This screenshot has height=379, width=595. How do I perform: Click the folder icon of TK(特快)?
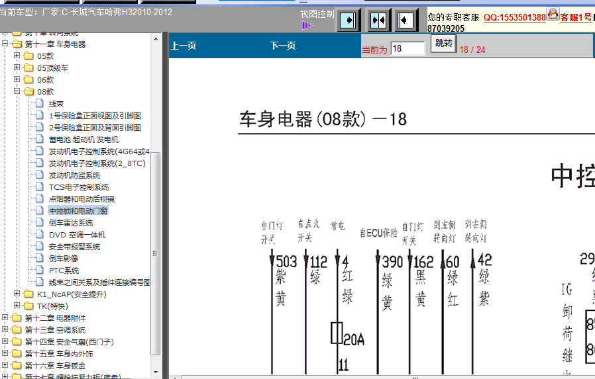[29, 306]
